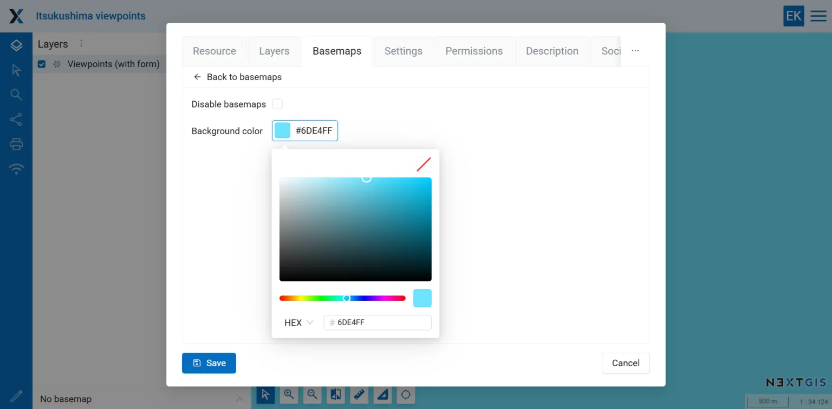The height and width of the screenshot is (409, 832).
Task: Click the 1 : 34 124 scale text
Action: 814,402
